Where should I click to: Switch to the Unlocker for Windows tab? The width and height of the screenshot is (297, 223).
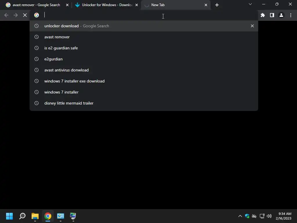(107, 5)
